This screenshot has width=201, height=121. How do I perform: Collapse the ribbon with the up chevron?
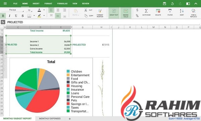click(196, 4)
